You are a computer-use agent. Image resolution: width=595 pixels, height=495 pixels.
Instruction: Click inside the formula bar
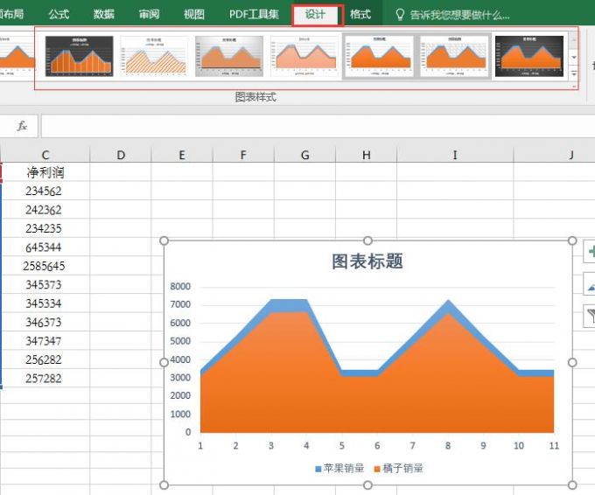point(318,126)
